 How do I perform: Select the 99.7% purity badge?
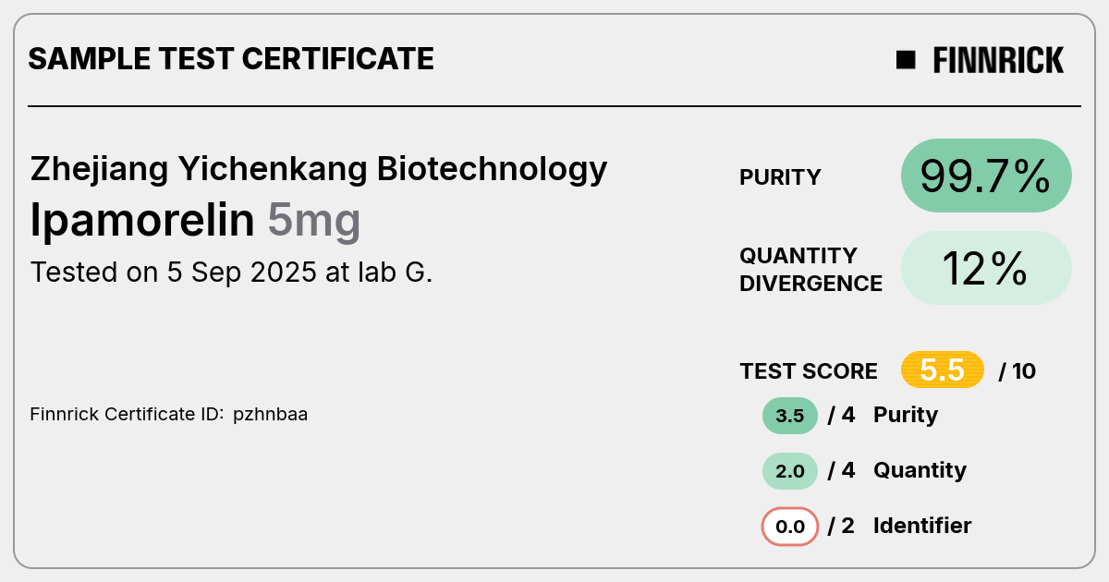pos(986,176)
